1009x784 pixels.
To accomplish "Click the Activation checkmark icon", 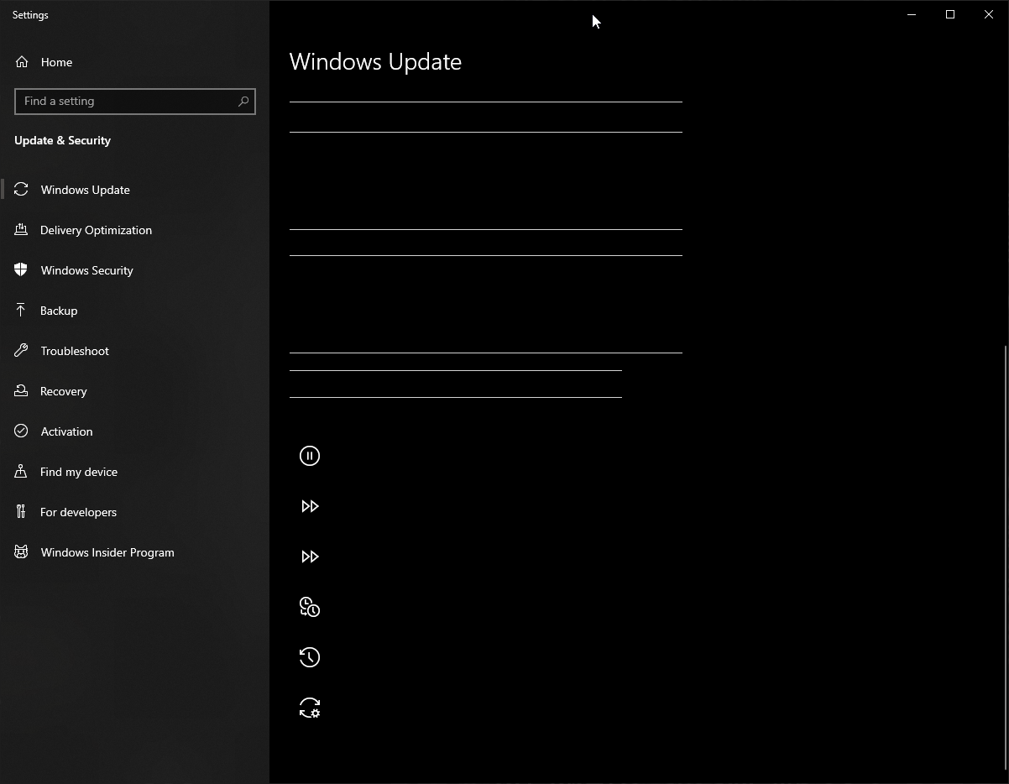I will click(x=21, y=431).
